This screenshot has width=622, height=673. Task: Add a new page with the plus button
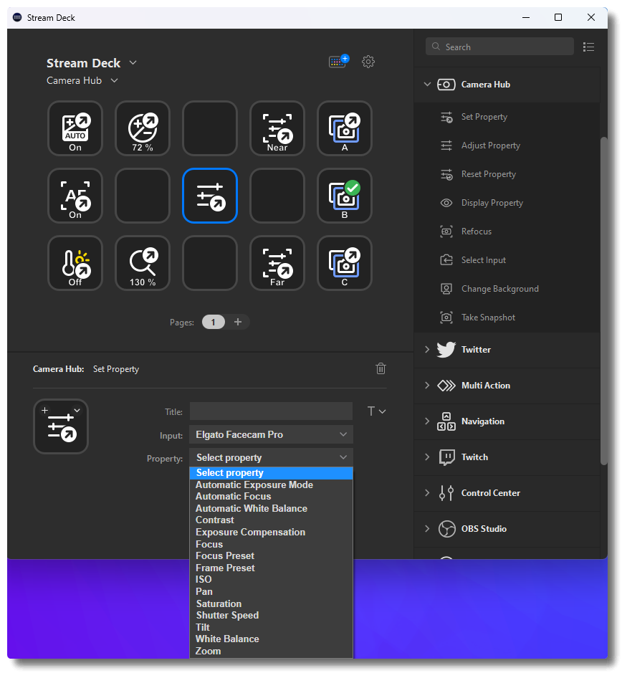[x=238, y=322]
